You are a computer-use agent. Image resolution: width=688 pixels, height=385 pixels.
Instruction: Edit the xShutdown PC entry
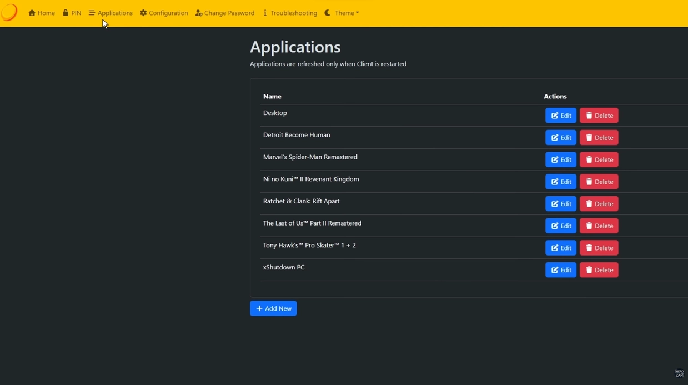[x=561, y=270]
